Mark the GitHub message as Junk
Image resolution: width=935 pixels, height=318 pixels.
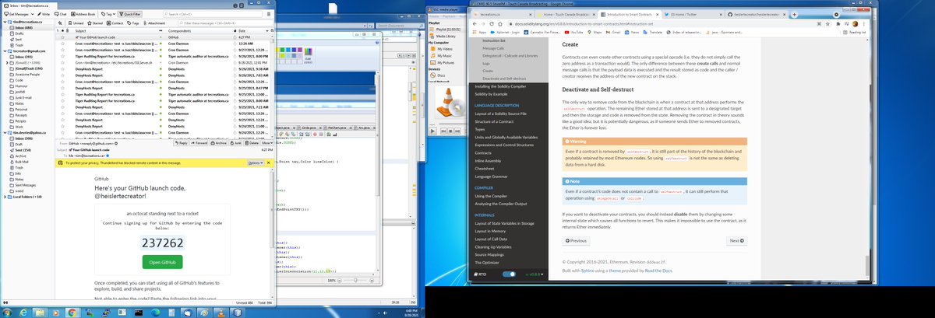pyautogui.click(x=237, y=144)
